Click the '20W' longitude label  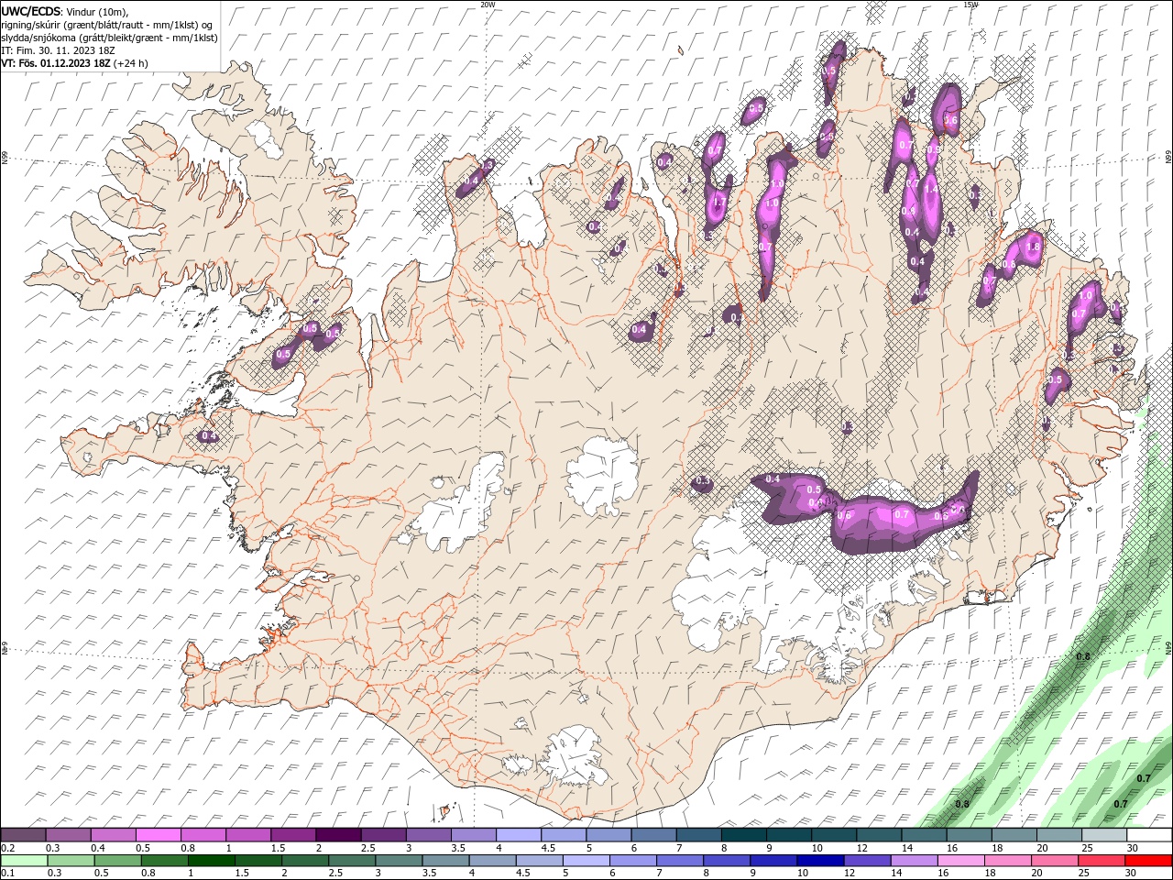click(488, 5)
